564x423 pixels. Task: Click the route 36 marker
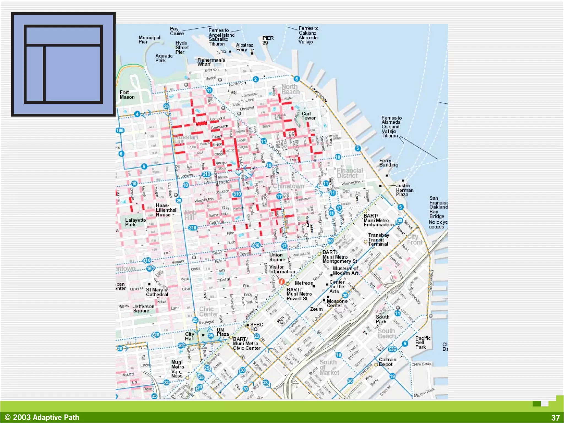click(x=350, y=381)
